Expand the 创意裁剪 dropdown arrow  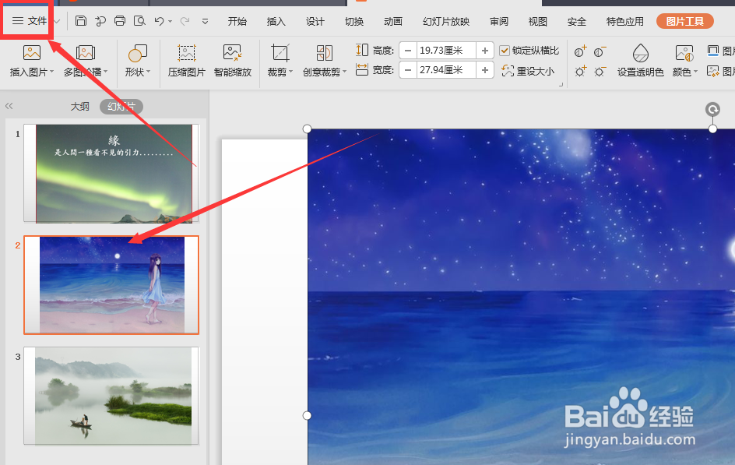coord(344,72)
